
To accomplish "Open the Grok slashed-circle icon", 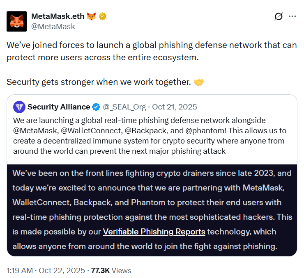I will click(x=279, y=16).
